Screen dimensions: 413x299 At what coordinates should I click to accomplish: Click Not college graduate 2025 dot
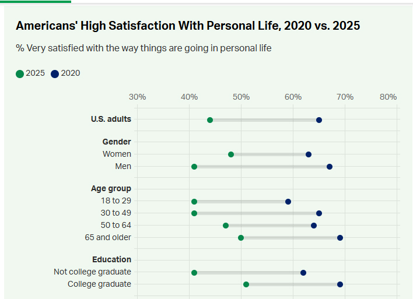click(194, 273)
